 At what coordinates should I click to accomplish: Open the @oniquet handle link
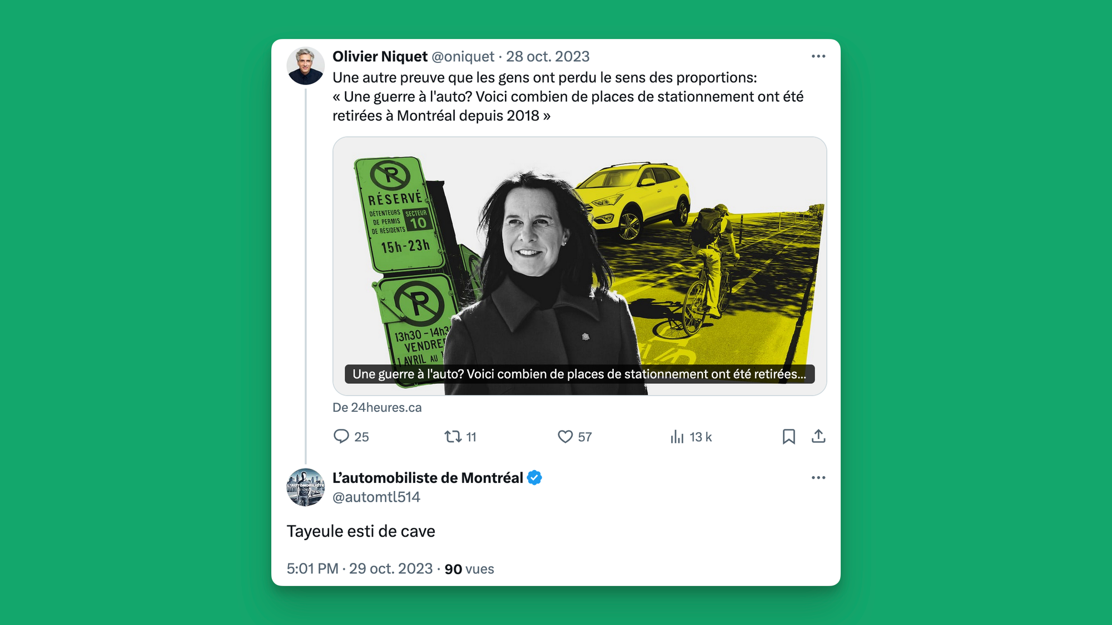coord(463,57)
